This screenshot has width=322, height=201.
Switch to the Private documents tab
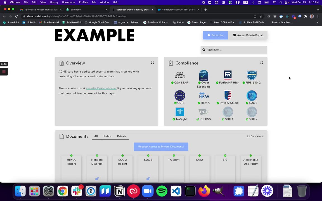point(122,137)
